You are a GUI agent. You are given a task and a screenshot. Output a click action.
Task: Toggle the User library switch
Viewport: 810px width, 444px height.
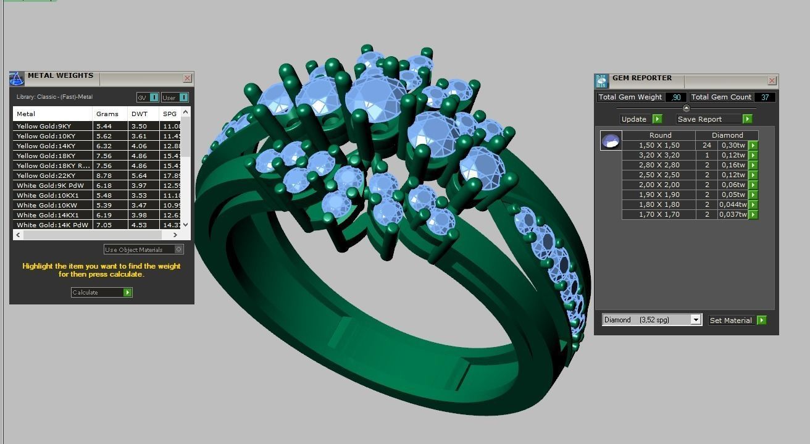pos(183,98)
